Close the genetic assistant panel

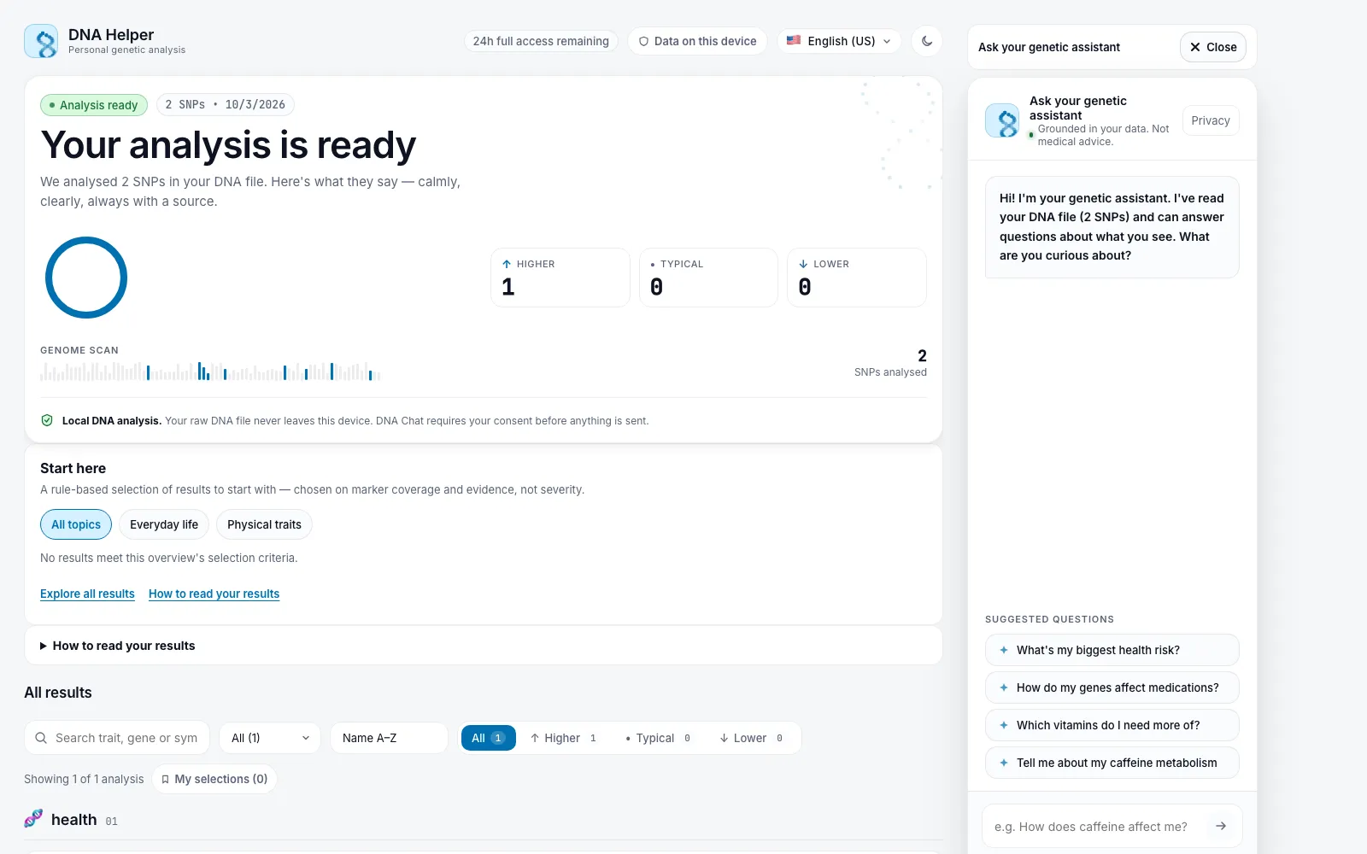click(x=1213, y=47)
